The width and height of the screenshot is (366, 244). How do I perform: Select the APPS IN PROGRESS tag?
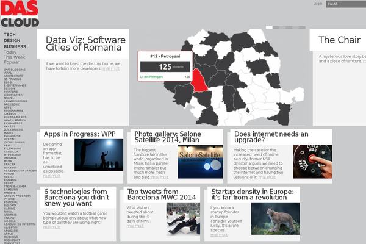18,196
